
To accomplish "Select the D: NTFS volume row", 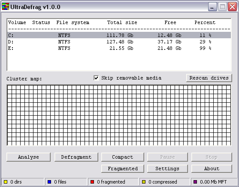I will 119,42.
